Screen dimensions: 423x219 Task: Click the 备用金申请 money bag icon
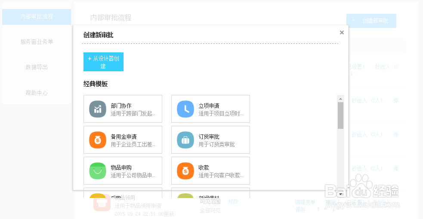click(x=98, y=140)
